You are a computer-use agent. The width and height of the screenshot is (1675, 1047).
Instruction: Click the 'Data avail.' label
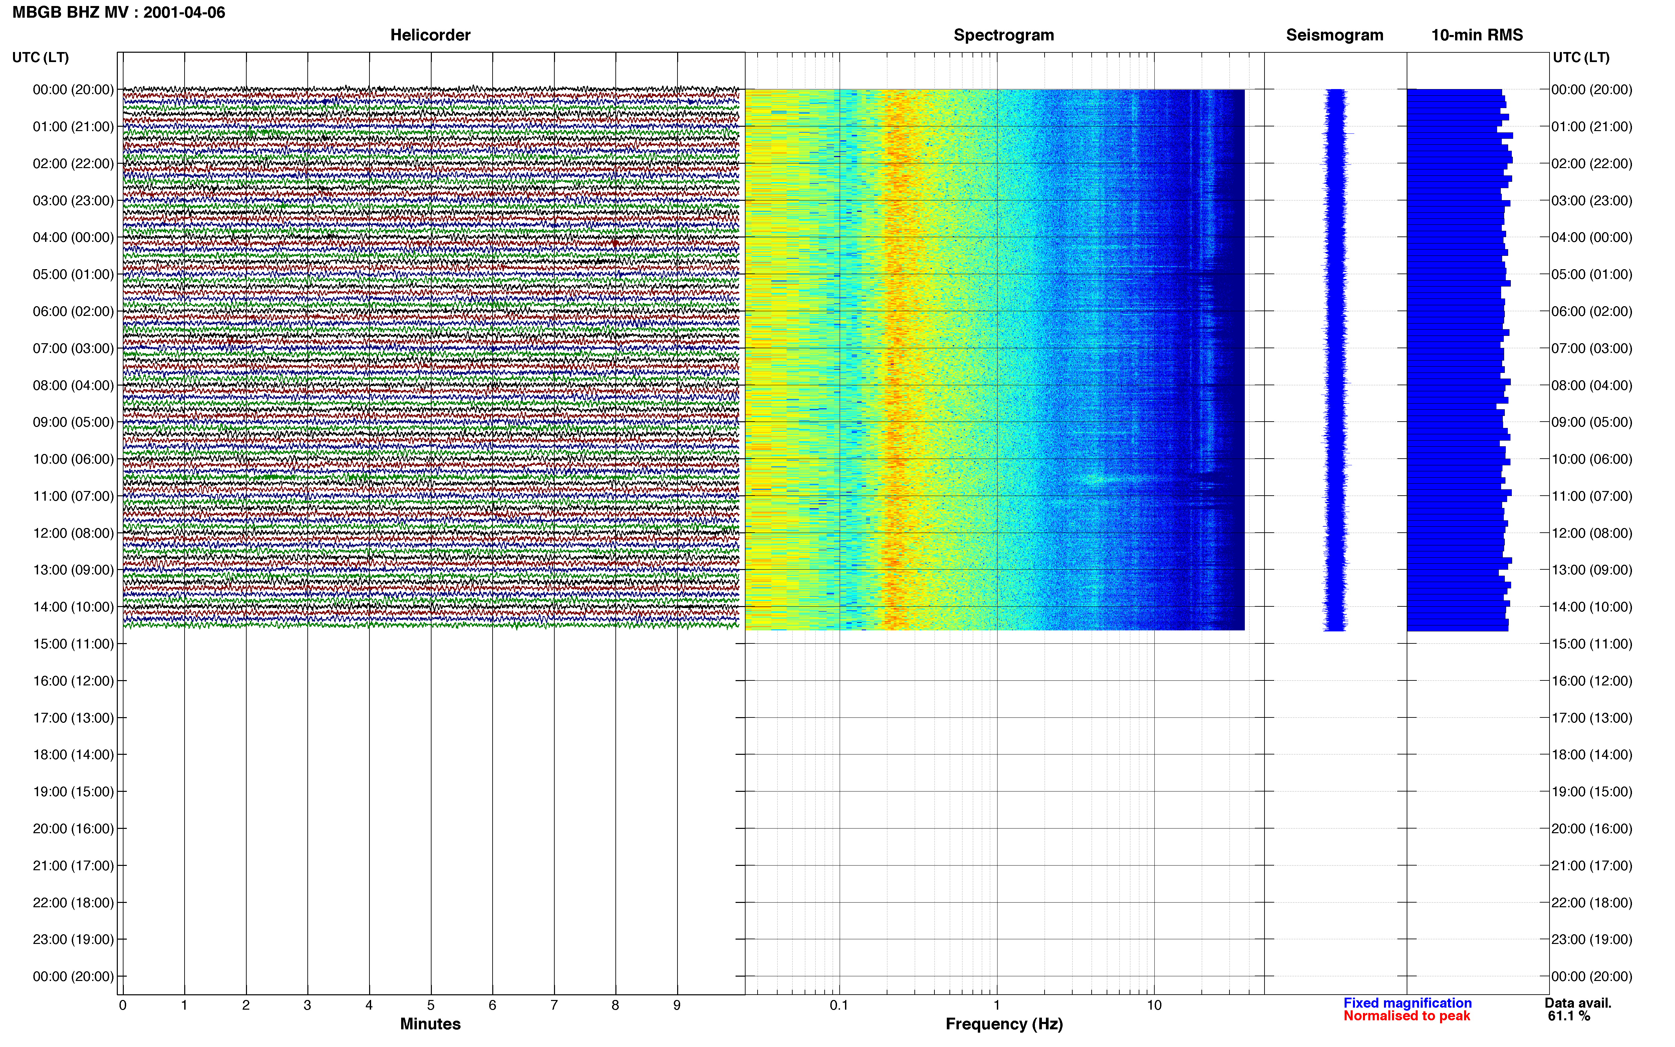tap(1578, 1003)
